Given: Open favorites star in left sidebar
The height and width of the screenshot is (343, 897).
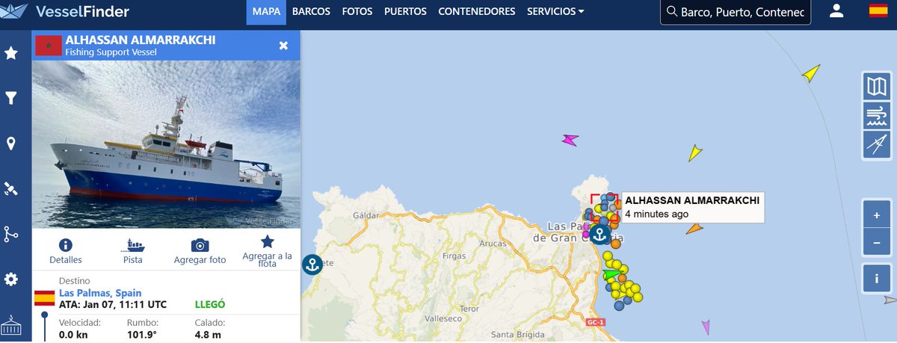Looking at the screenshot, I should (x=11, y=53).
